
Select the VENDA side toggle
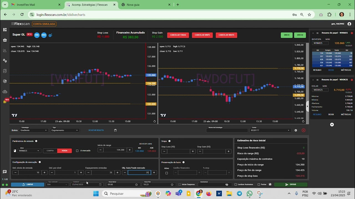coord(65,151)
